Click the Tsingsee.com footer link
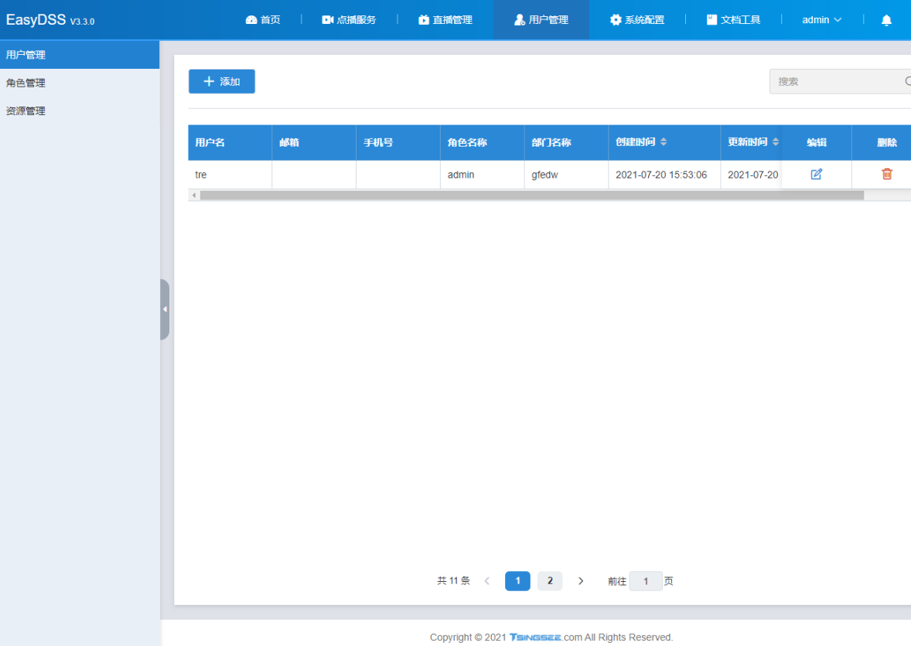The image size is (911, 646). pyautogui.click(x=545, y=637)
